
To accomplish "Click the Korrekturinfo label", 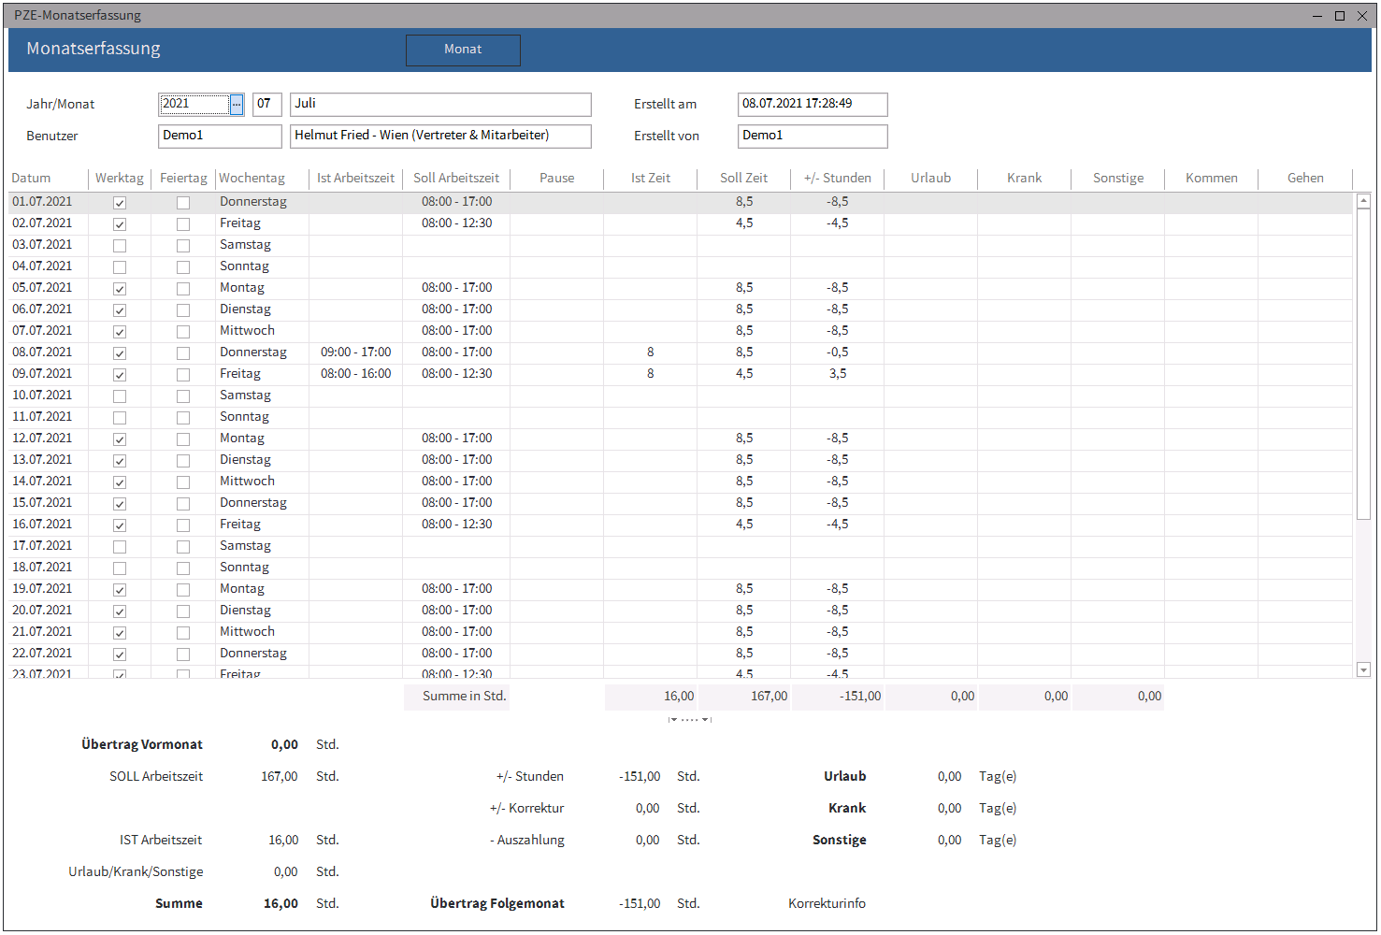I will pos(827,904).
